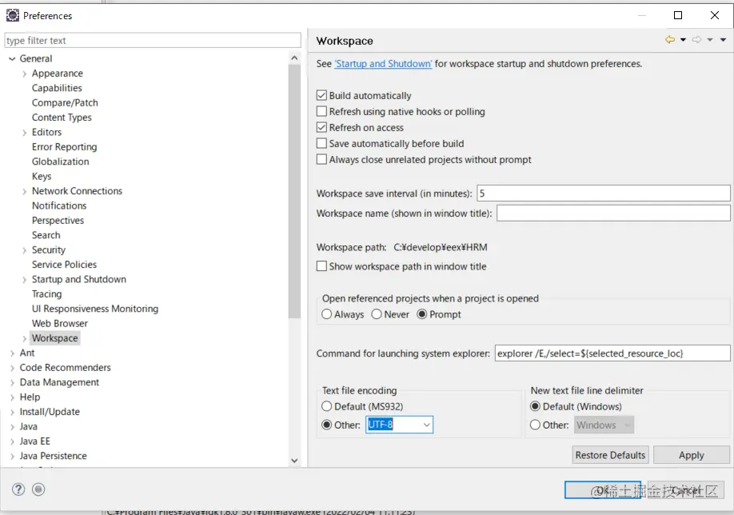
Task: Click the help question mark icon
Action: [x=18, y=489]
